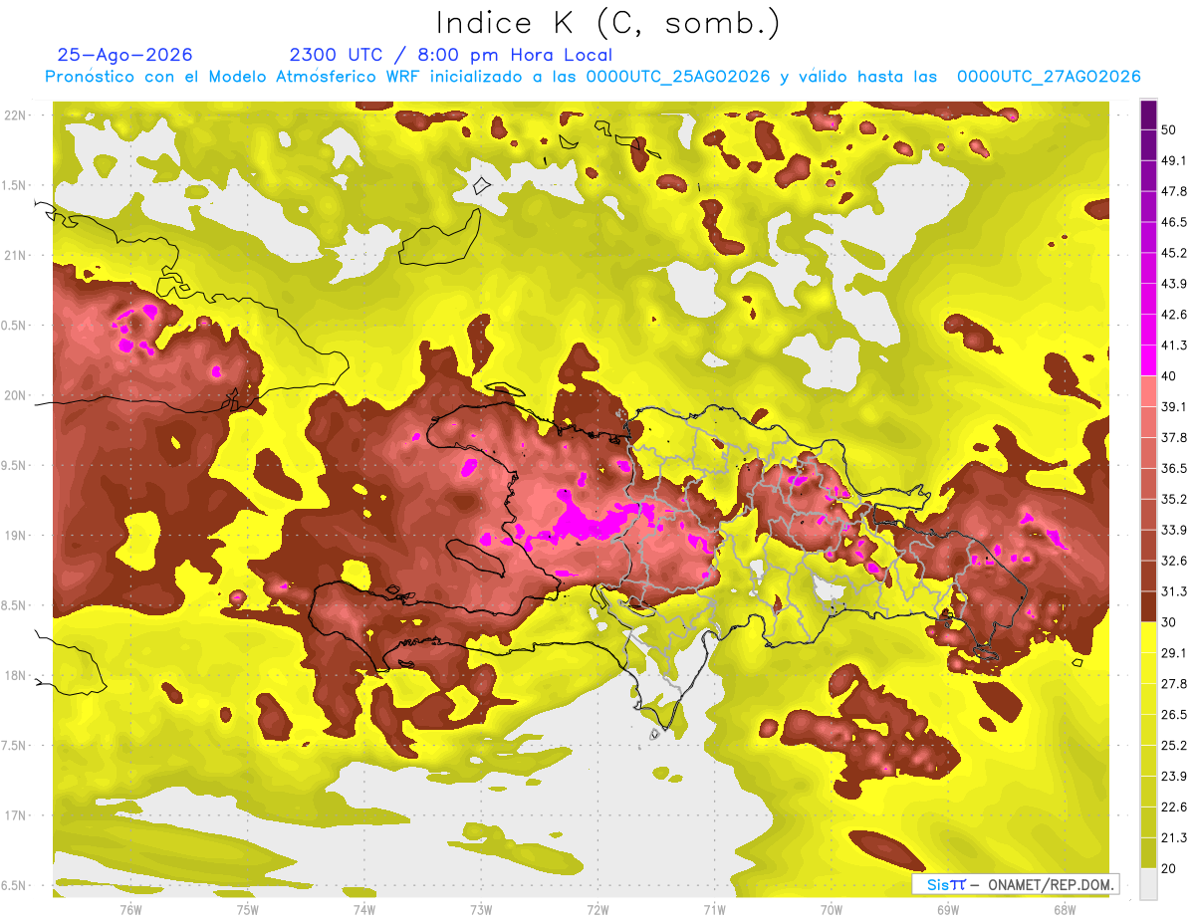
Task: Click '2300 UTC / 8:00 pm Hora Local'
Action: click(x=451, y=56)
